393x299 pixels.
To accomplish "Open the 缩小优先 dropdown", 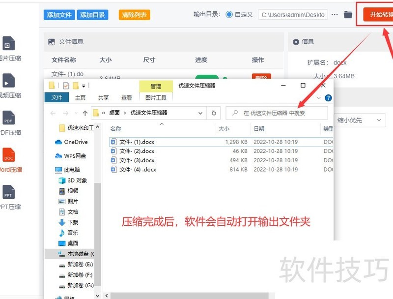I will click(x=359, y=120).
